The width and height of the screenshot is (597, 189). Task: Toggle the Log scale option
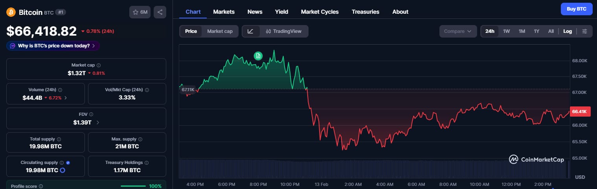567,31
